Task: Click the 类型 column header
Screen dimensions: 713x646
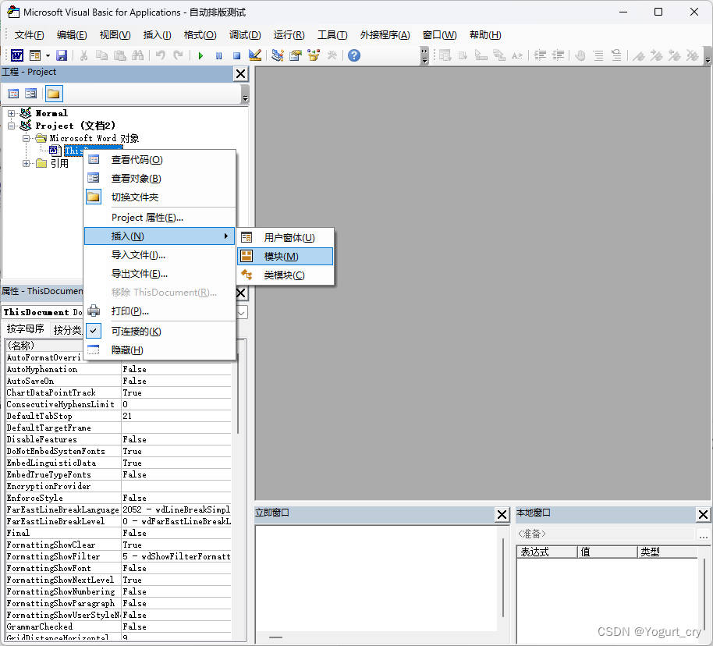Action: 667,552
